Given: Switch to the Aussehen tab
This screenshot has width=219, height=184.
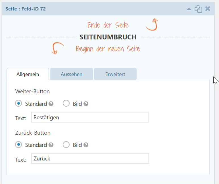Looking at the screenshot, I should pyautogui.click(x=72, y=74).
